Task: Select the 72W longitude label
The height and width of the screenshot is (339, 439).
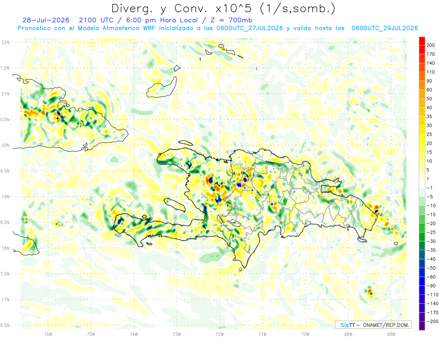Action: point(219,334)
